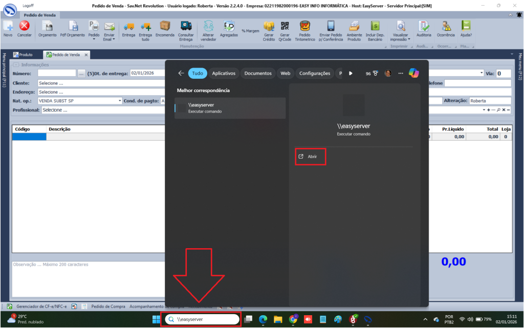524x328 pixels.
Task: Click Abrir to run the command
Action: pos(311,157)
